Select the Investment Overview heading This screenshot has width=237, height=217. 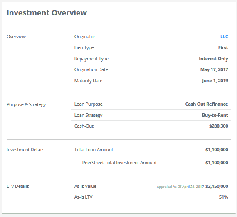pos(47,13)
